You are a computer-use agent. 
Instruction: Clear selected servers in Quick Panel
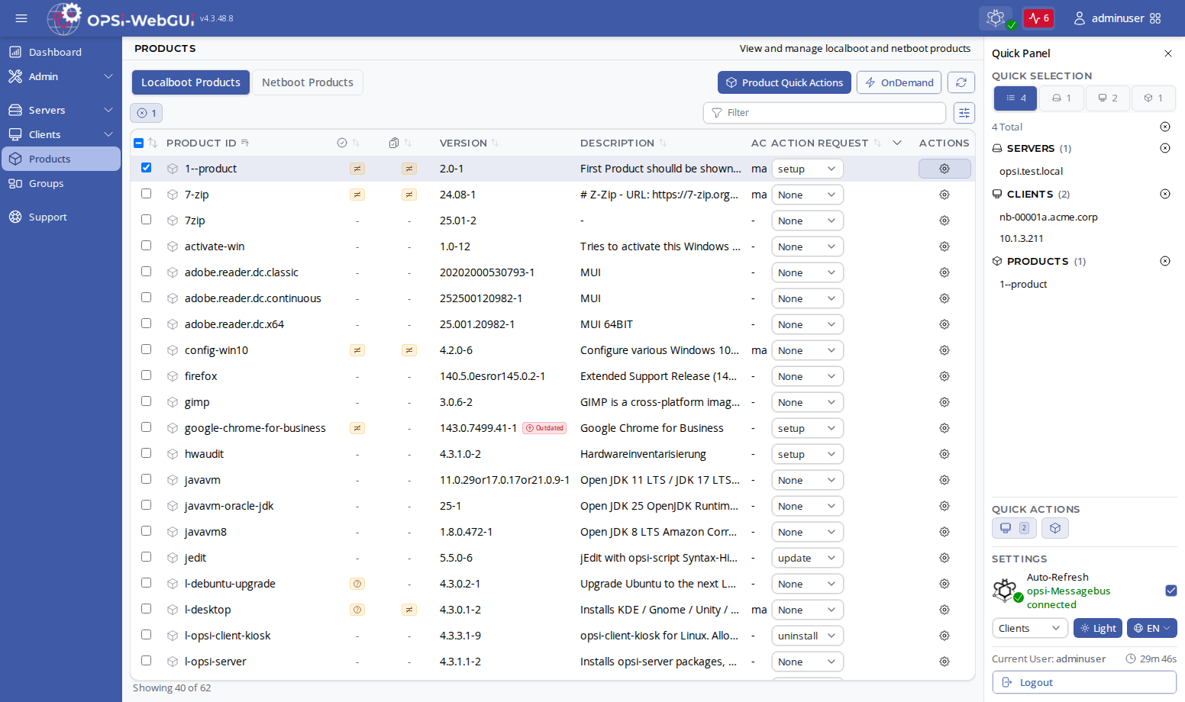1165,148
